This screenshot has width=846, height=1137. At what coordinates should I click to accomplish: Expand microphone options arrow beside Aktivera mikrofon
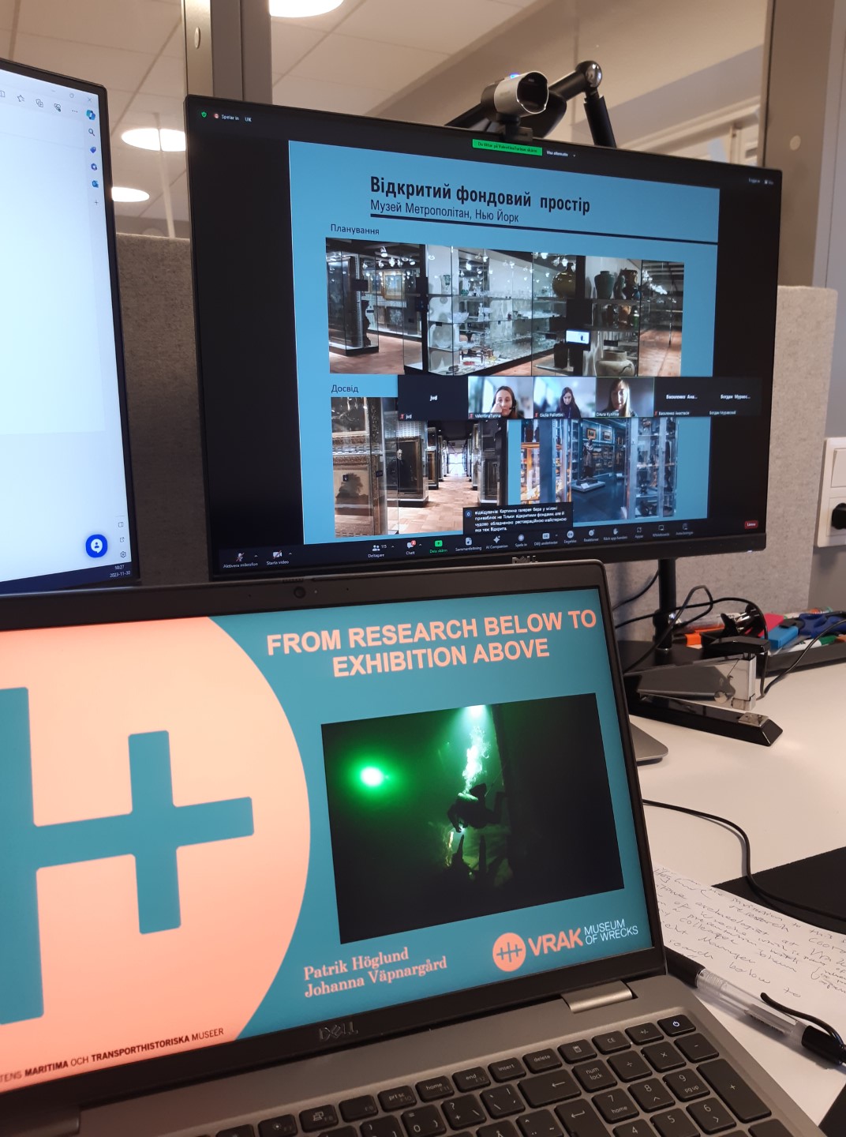[256, 554]
